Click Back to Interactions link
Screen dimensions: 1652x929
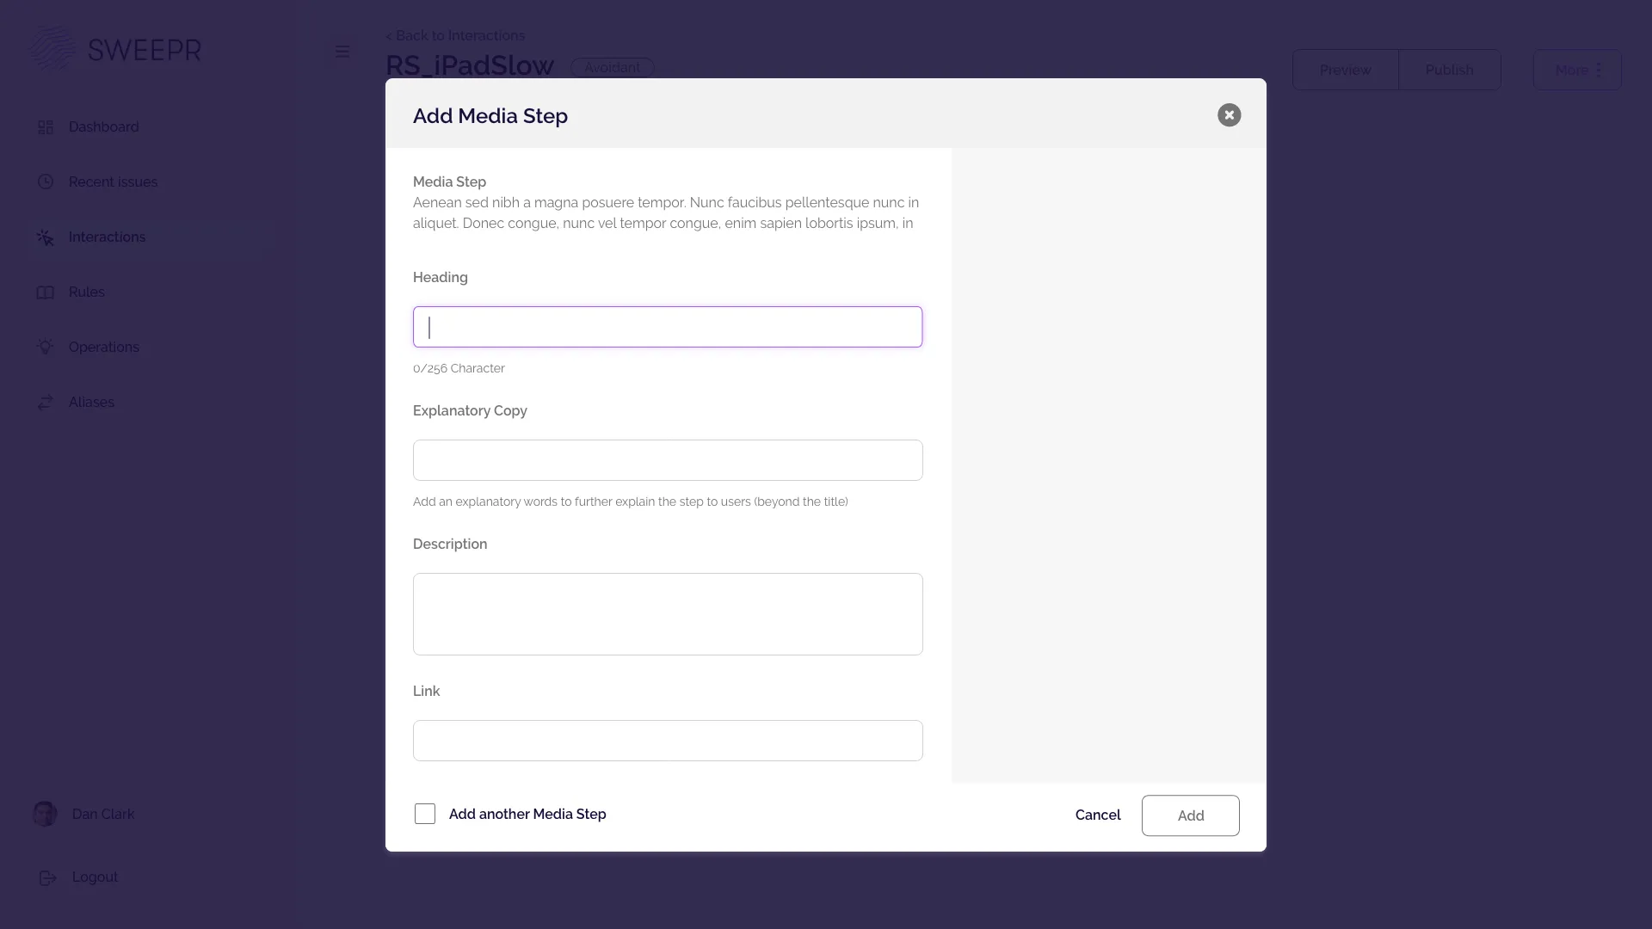[x=455, y=35]
